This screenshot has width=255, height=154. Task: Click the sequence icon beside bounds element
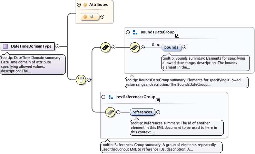pos(134,47)
